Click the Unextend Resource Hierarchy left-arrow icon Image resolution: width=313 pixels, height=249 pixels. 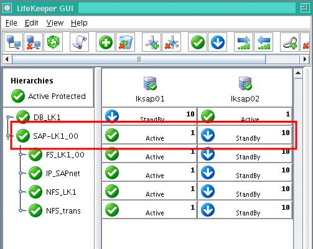coord(264,42)
